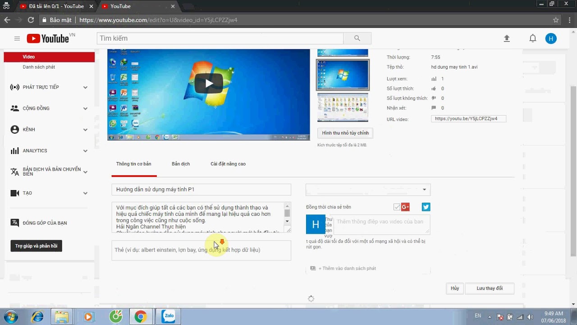The width and height of the screenshot is (577, 325).
Task: Click the Cộng đồng people icon
Action: point(15,108)
